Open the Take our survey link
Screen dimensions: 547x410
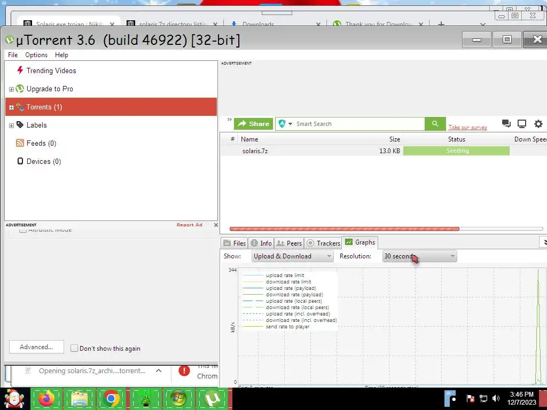(x=467, y=127)
